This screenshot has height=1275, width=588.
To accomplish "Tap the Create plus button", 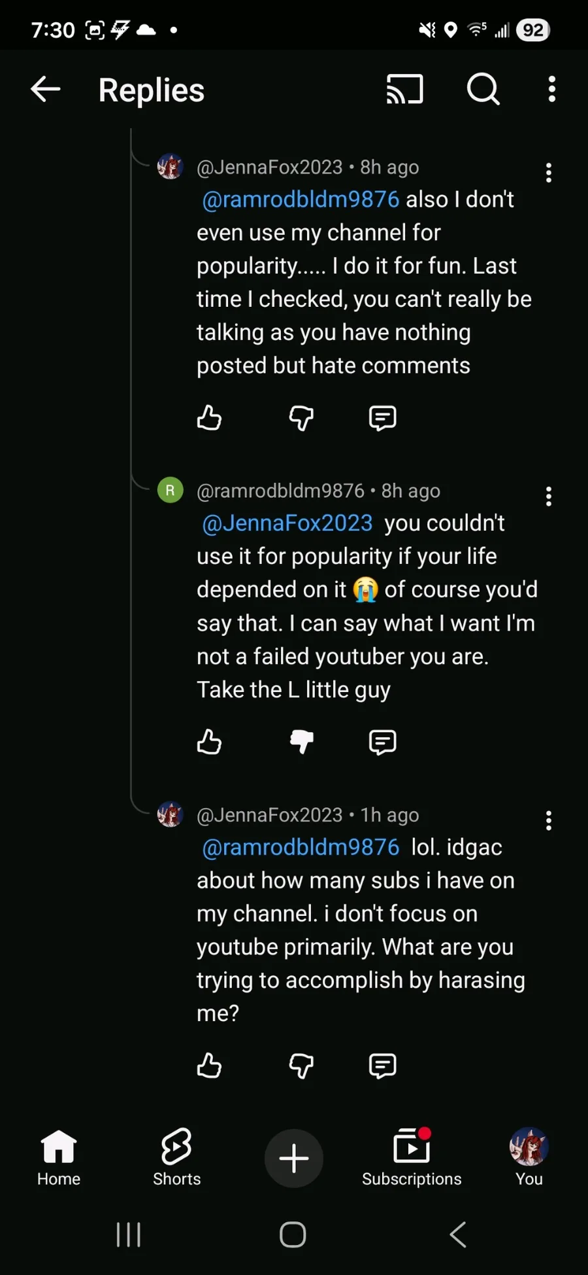I will (x=294, y=1159).
